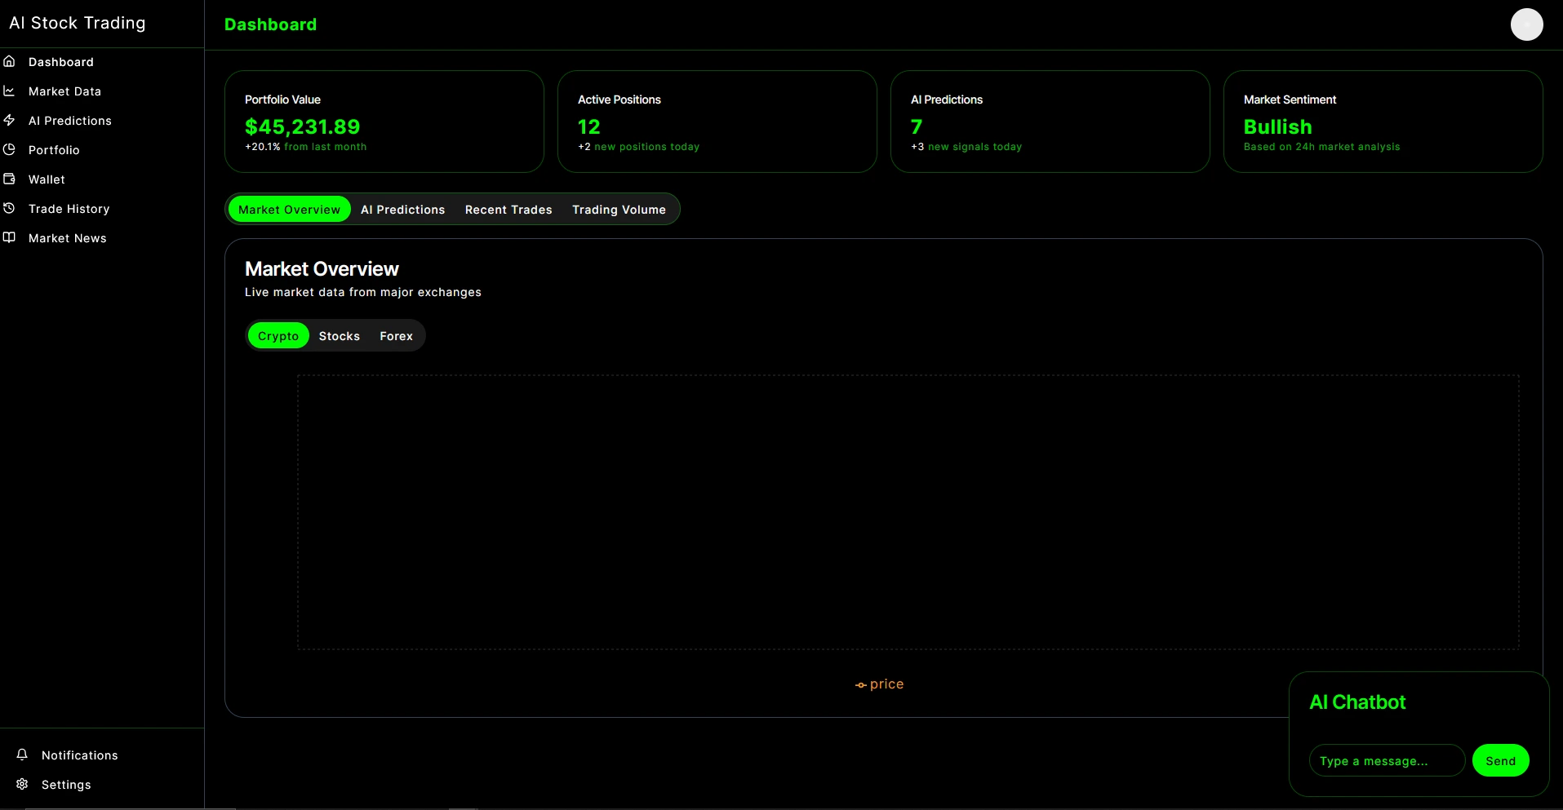Open the user avatar in top right
The image size is (1563, 810).
click(1526, 24)
